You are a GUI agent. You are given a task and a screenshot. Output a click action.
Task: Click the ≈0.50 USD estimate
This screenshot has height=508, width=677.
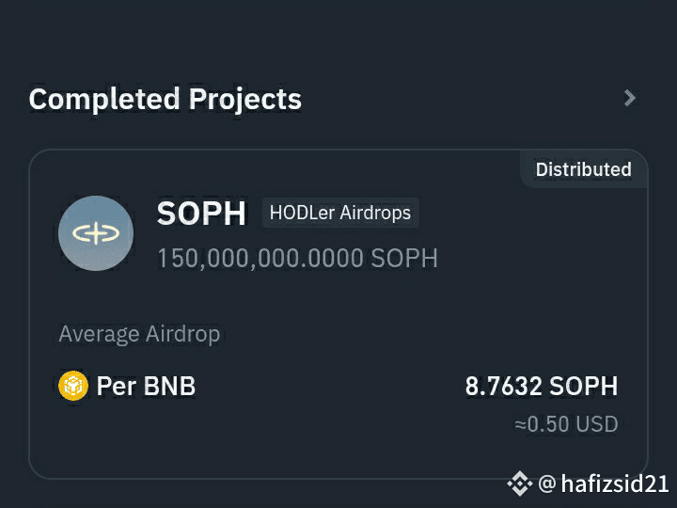tap(566, 423)
